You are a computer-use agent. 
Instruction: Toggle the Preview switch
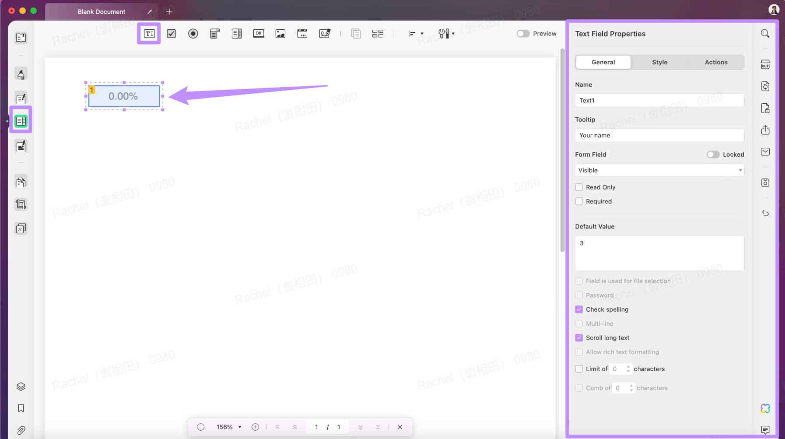point(523,33)
